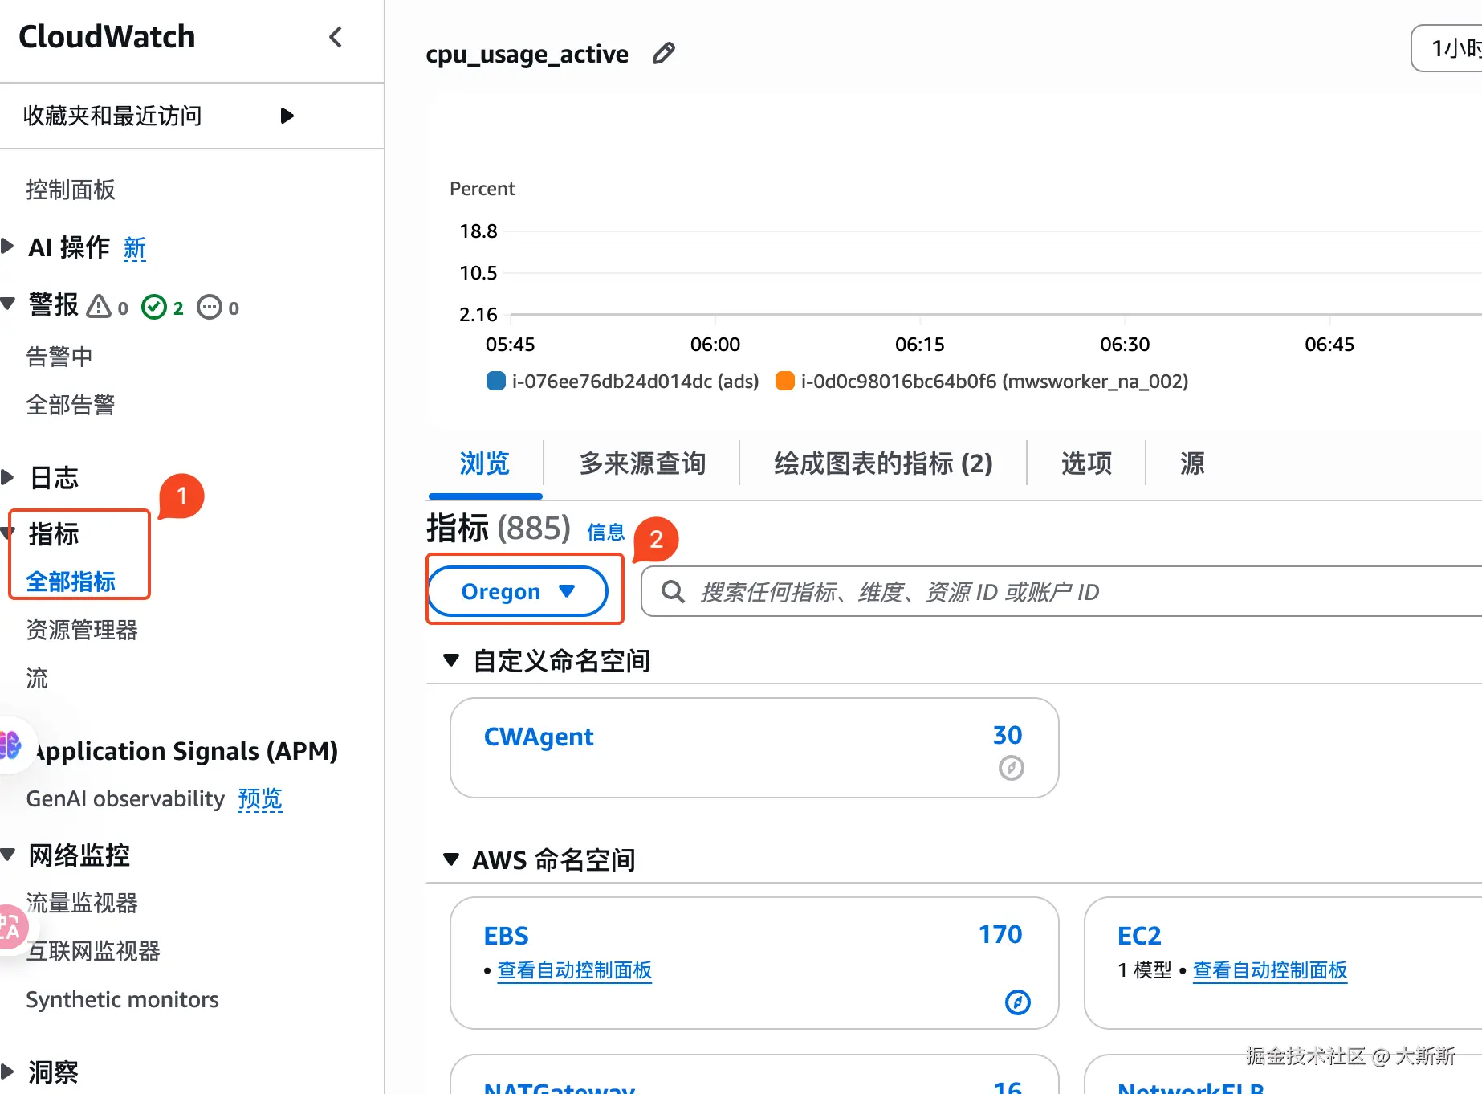Collapse the 警报 section arrow
The image size is (1482, 1094).
point(8,304)
